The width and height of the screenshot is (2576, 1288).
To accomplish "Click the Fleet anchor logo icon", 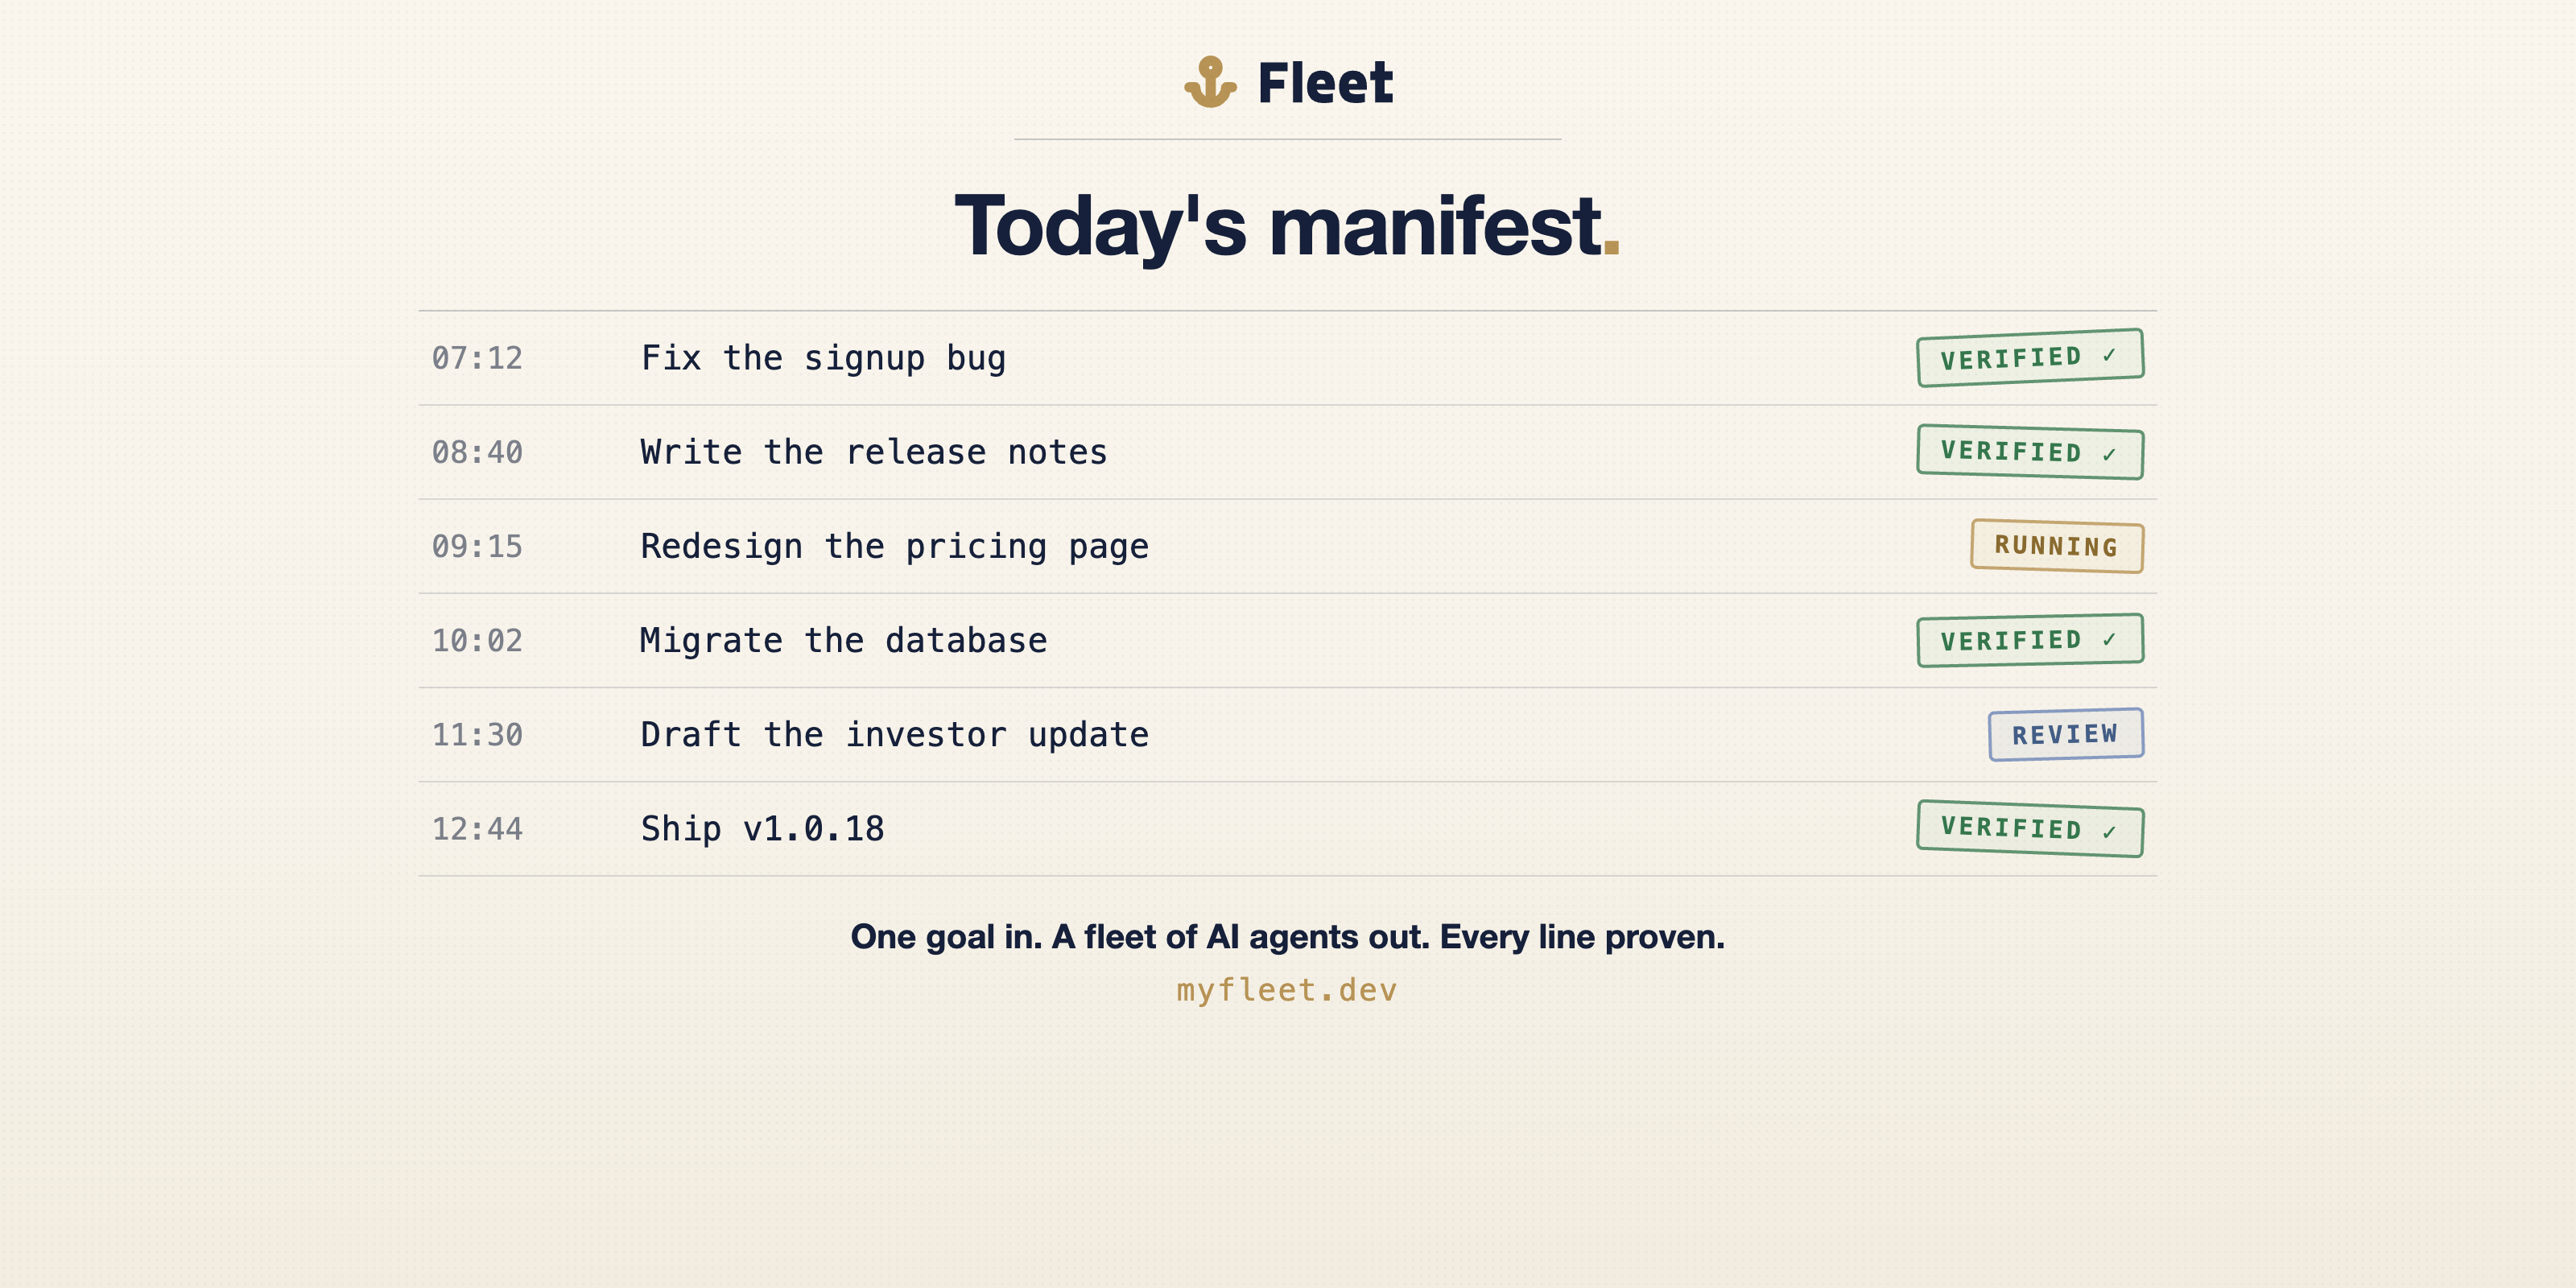I will pyautogui.click(x=1210, y=82).
